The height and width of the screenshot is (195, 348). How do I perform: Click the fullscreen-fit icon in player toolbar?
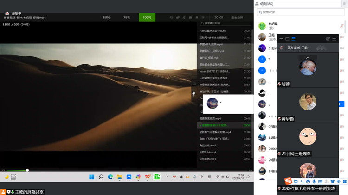pyautogui.click(x=171, y=18)
